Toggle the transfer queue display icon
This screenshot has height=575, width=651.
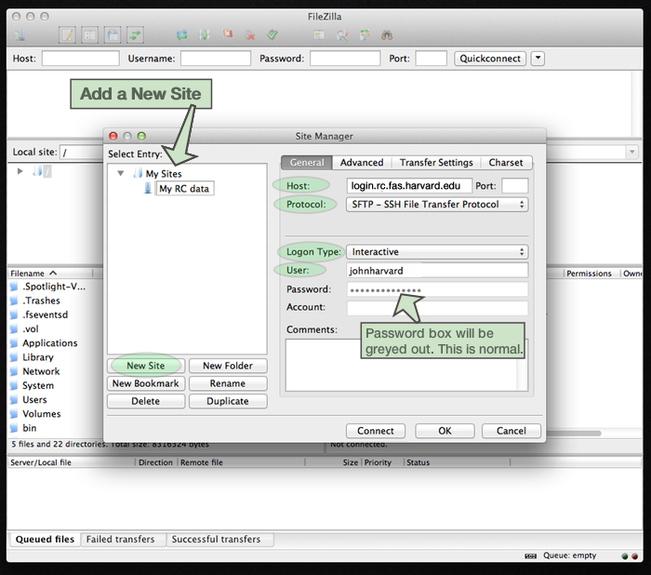[x=136, y=35]
